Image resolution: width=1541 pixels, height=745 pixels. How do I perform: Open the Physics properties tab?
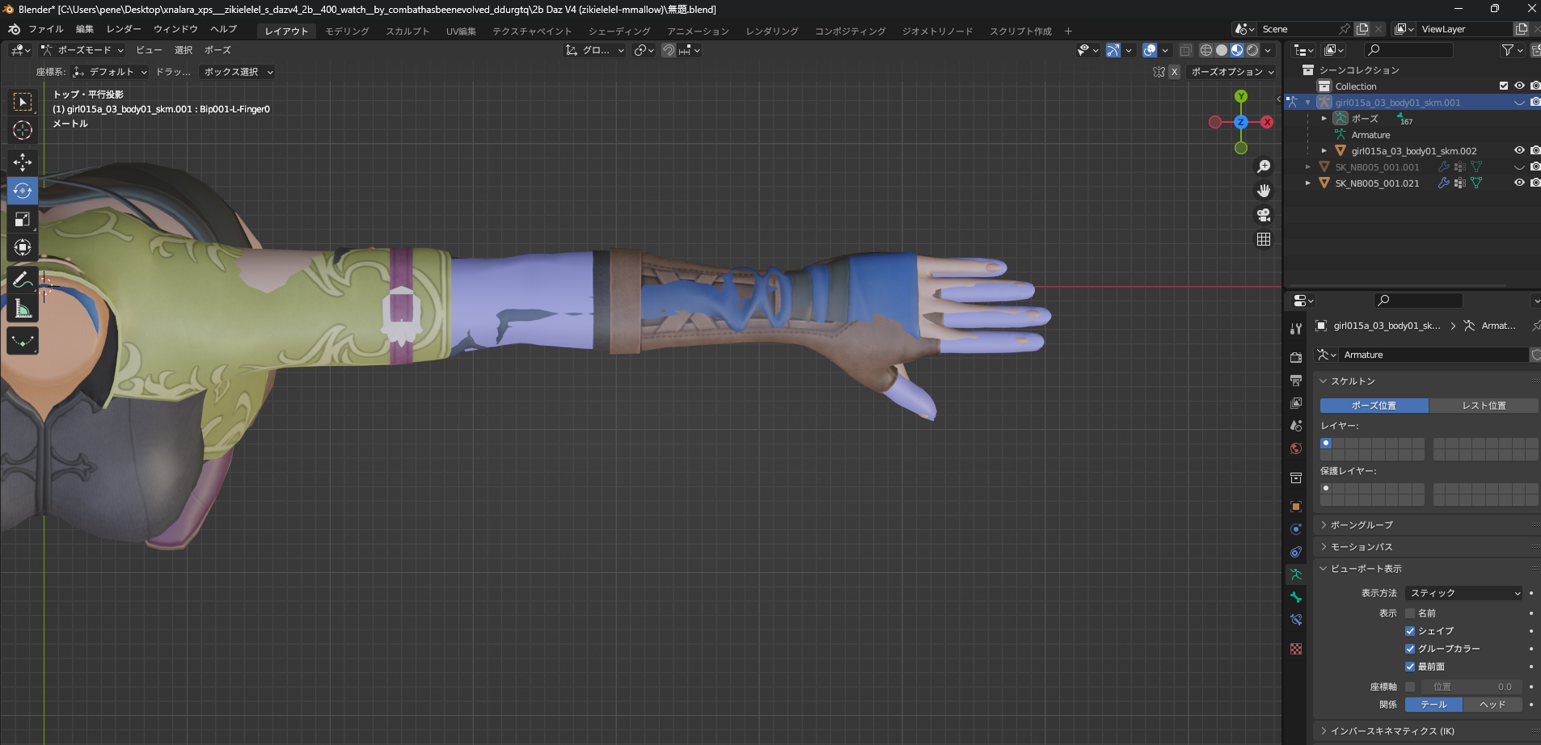pos(1296,529)
